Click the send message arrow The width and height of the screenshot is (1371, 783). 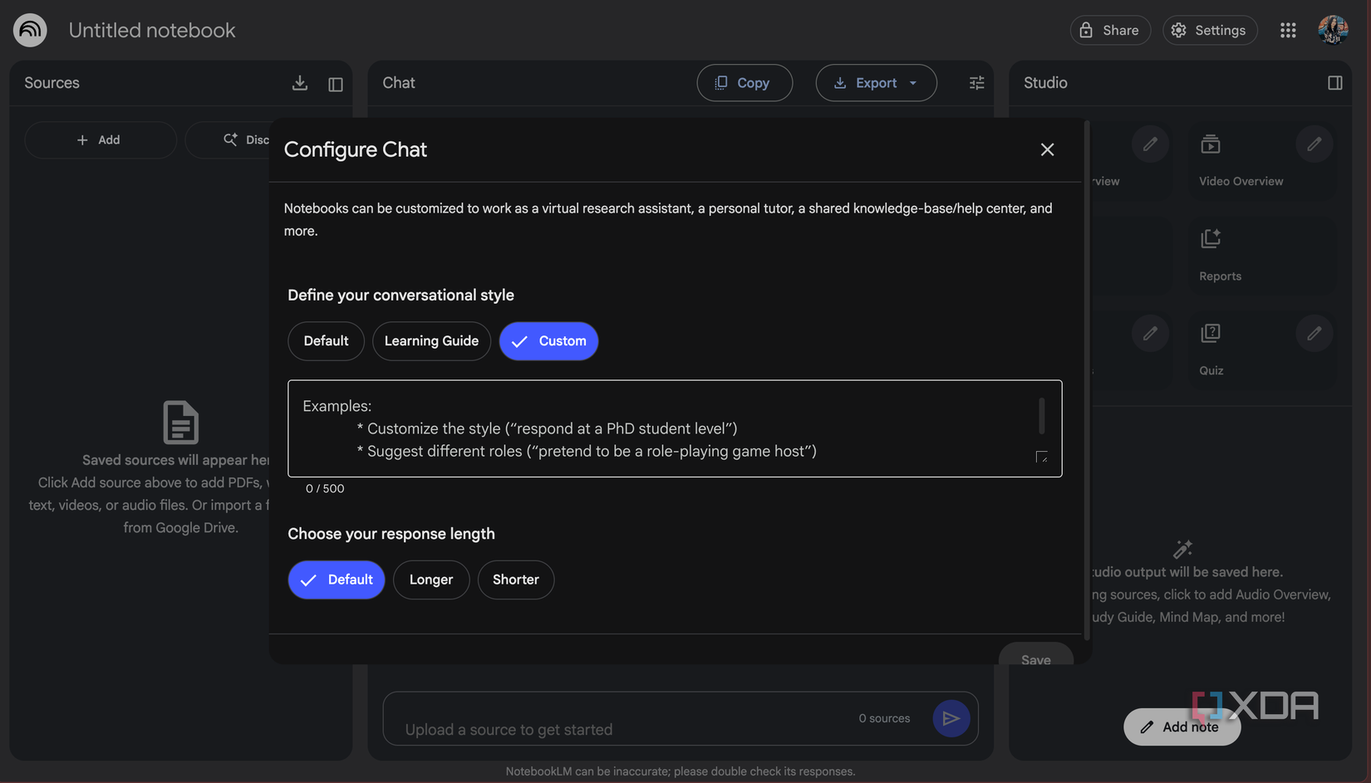(951, 718)
